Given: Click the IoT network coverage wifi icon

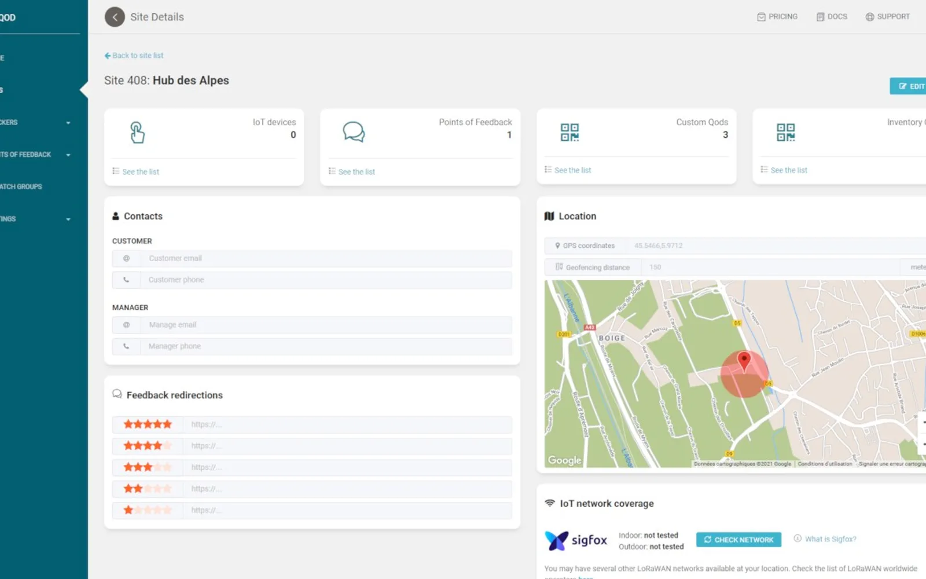Looking at the screenshot, I should [x=550, y=503].
